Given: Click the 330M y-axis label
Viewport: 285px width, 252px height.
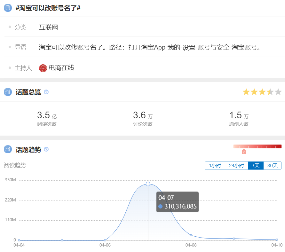Looking at the screenshot, I should point(10,180).
